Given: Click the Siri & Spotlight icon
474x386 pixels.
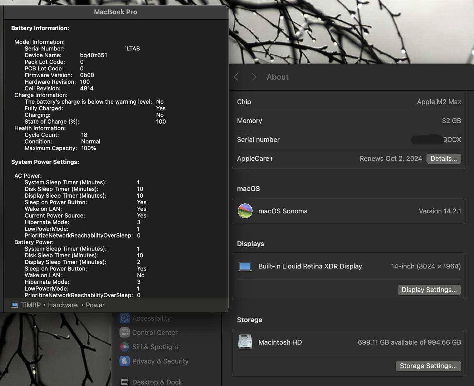Looking at the screenshot, I should pos(124,347).
